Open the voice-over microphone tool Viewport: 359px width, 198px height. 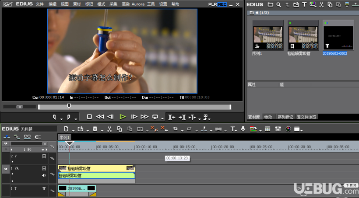pyautogui.click(x=243, y=129)
